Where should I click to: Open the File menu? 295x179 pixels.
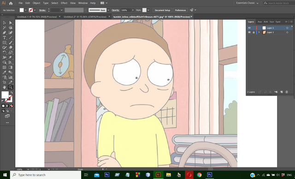(20, 3)
